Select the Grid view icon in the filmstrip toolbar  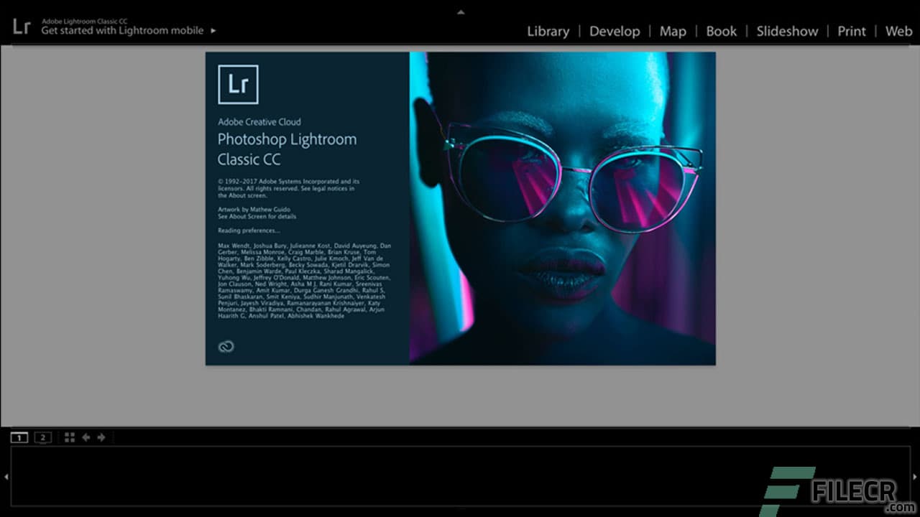(x=69, y=437)
